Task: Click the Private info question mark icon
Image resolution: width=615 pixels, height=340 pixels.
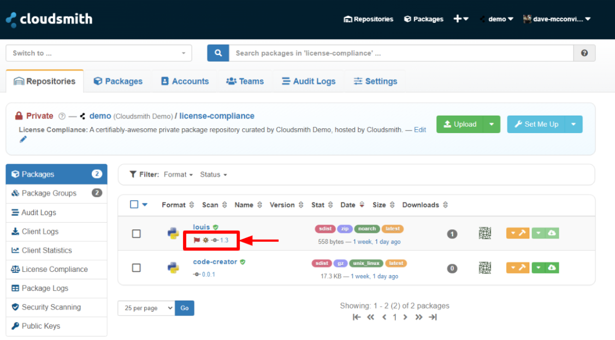Action: point(62,116)
